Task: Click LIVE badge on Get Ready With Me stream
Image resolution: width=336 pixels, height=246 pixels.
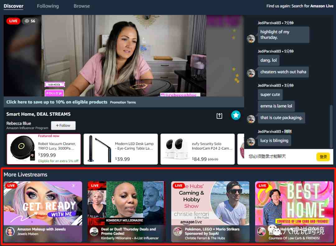Action: 11,186
